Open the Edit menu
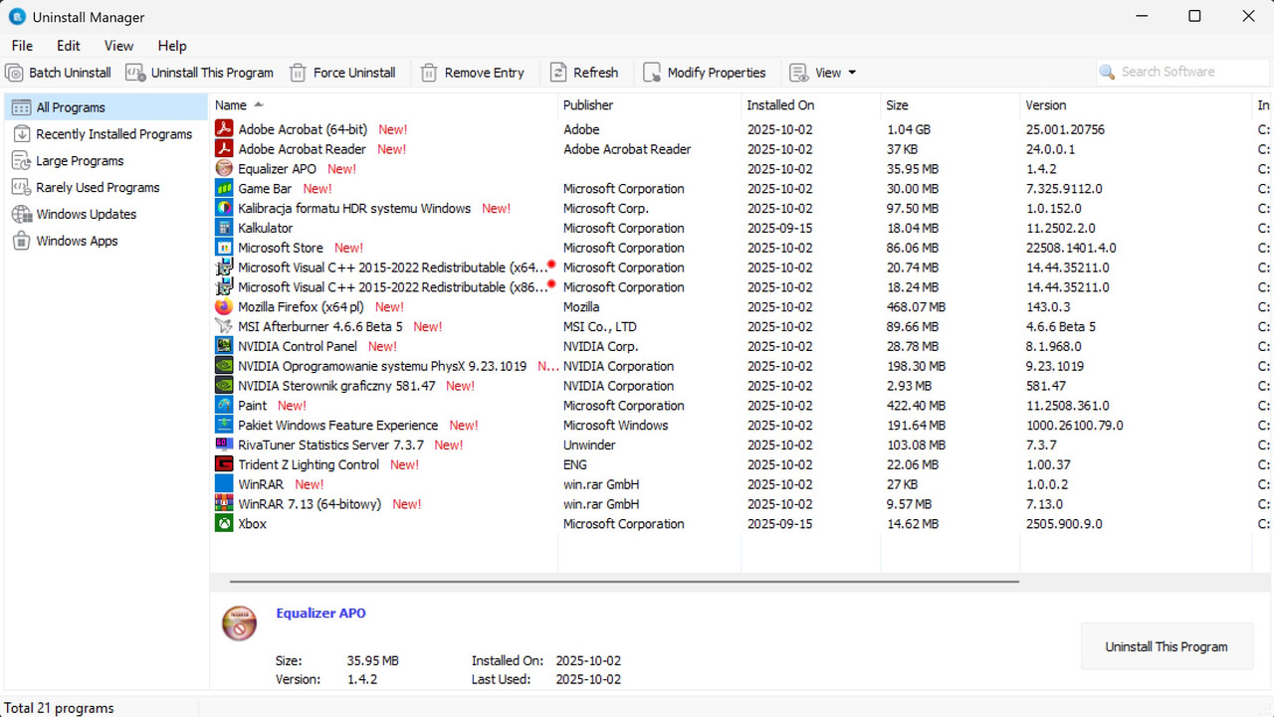The image size is (1274, 717). (69, 46)
